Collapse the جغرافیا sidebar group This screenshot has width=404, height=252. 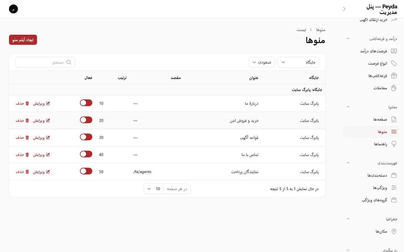click(348, 219)
